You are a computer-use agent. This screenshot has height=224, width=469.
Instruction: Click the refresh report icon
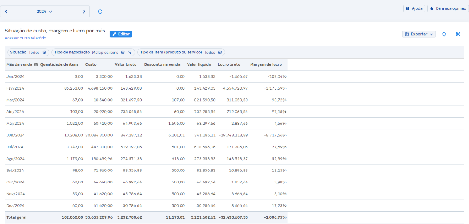pyautogui.click(x=100, y=12)
